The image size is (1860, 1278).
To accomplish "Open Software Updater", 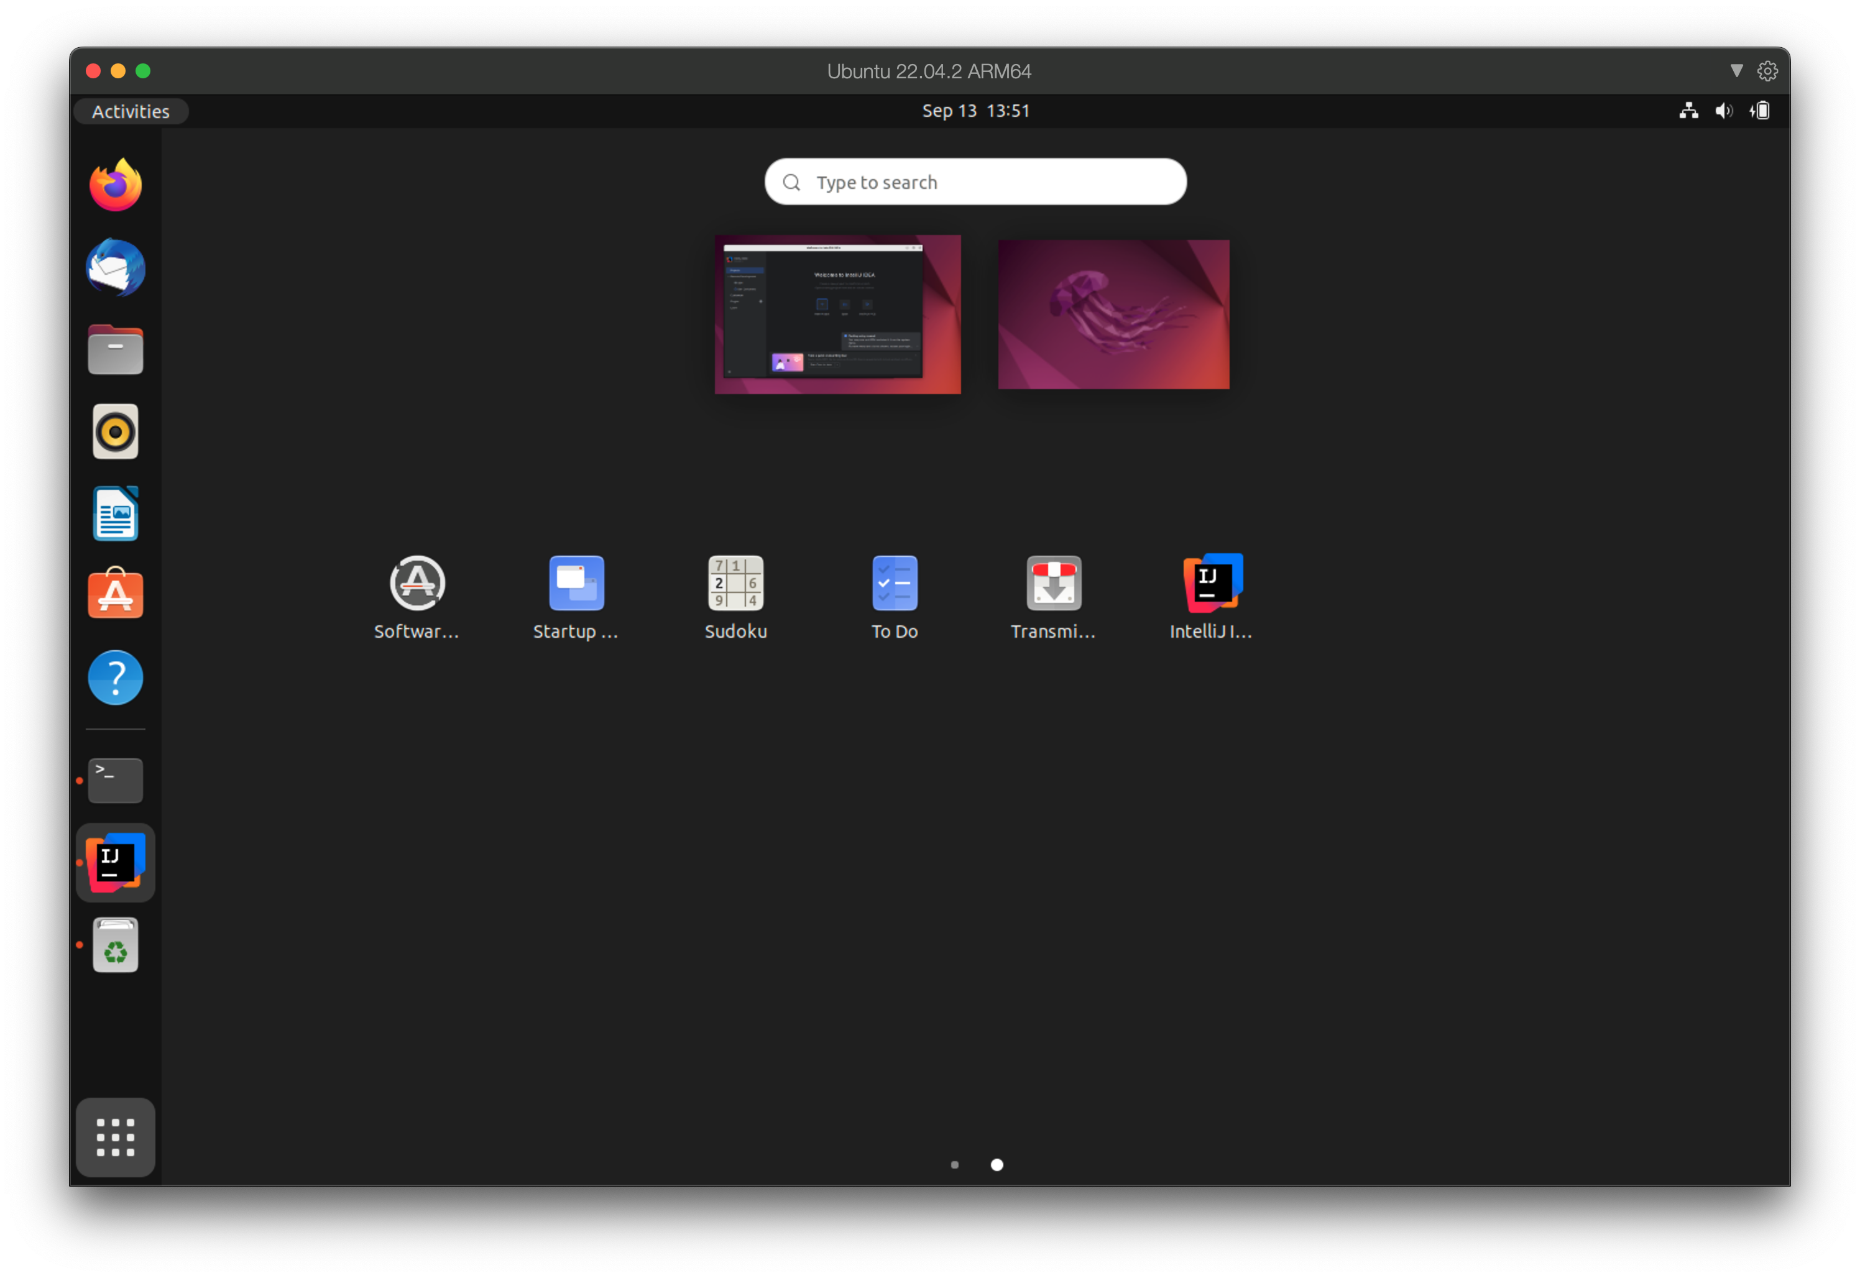I will pos(417,584).
